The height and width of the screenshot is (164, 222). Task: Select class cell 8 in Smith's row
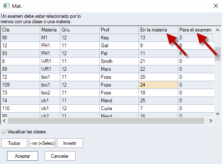coord(20,61)
